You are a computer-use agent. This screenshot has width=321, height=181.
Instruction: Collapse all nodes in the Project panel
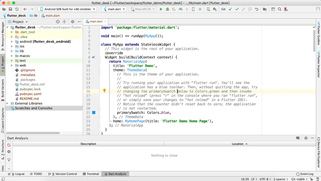click(64, 22)
